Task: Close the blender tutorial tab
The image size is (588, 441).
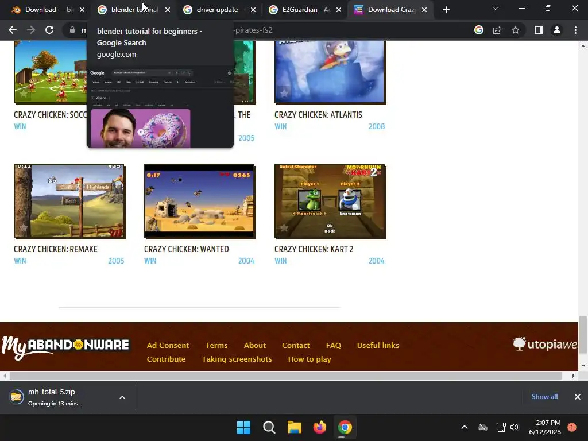Action: point(168,10)
